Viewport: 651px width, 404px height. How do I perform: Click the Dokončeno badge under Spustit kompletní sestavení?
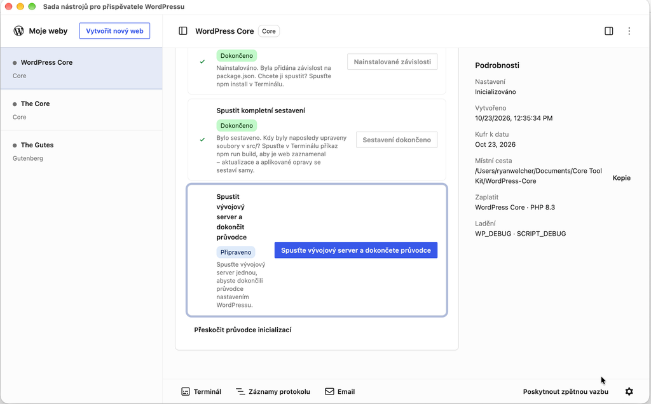click(x=236, y=126)
